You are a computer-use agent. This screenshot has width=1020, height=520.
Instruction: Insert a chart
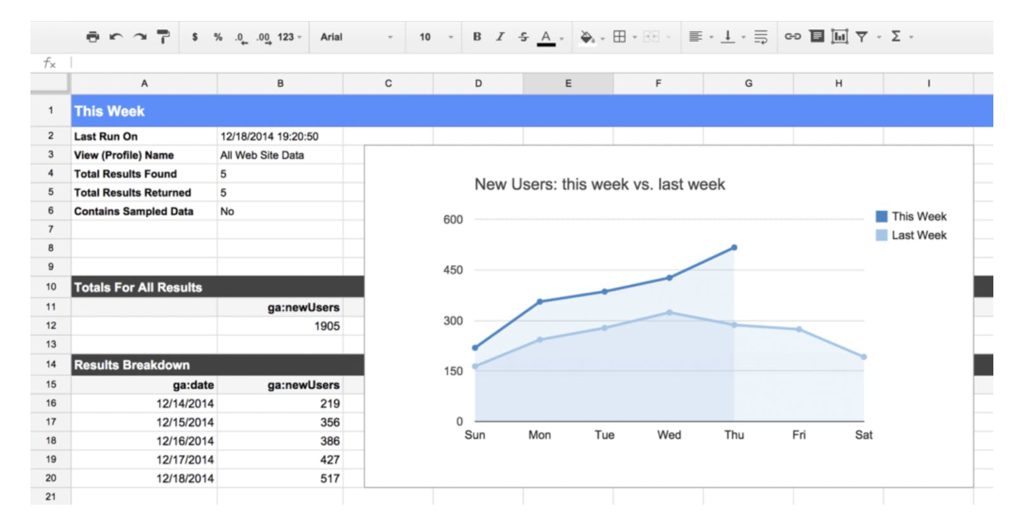point(840,36)
